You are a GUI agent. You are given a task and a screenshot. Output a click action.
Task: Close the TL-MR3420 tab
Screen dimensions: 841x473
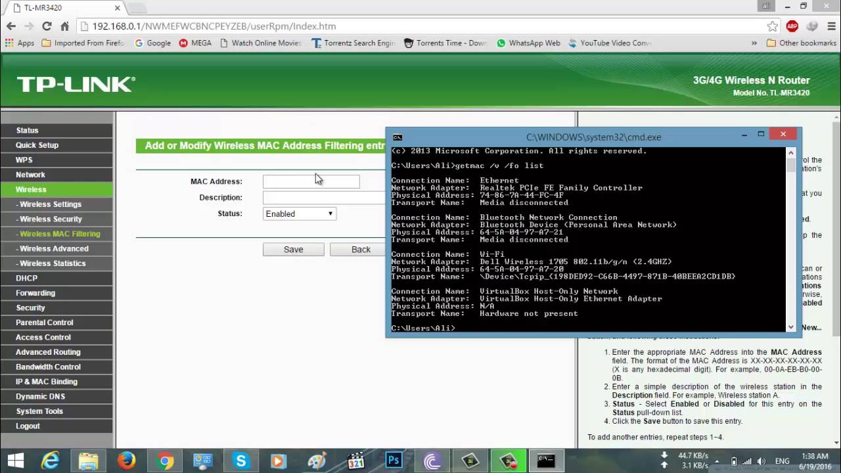(118, 8)
